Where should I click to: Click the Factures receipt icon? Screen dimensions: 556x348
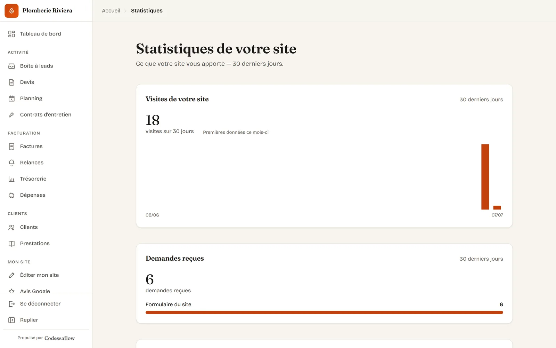(x=11, y=147)
